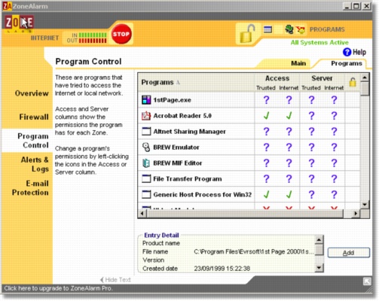
Task: Collapse help text with Hide Text
Action: pyautogui.click(x=115, y=280)
